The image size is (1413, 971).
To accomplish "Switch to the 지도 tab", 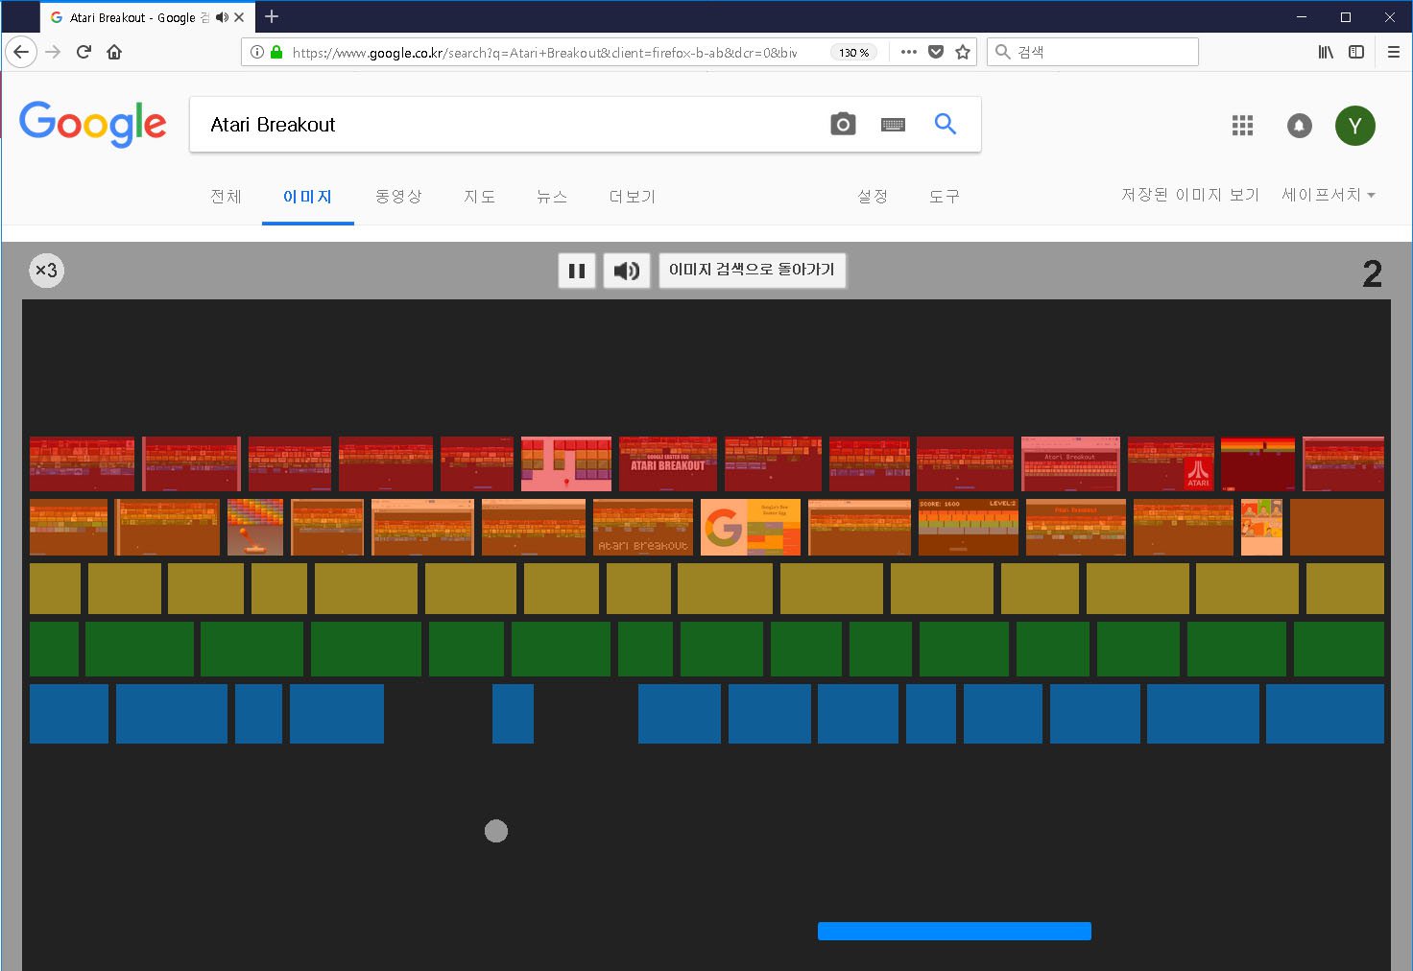I will point(480,197).
